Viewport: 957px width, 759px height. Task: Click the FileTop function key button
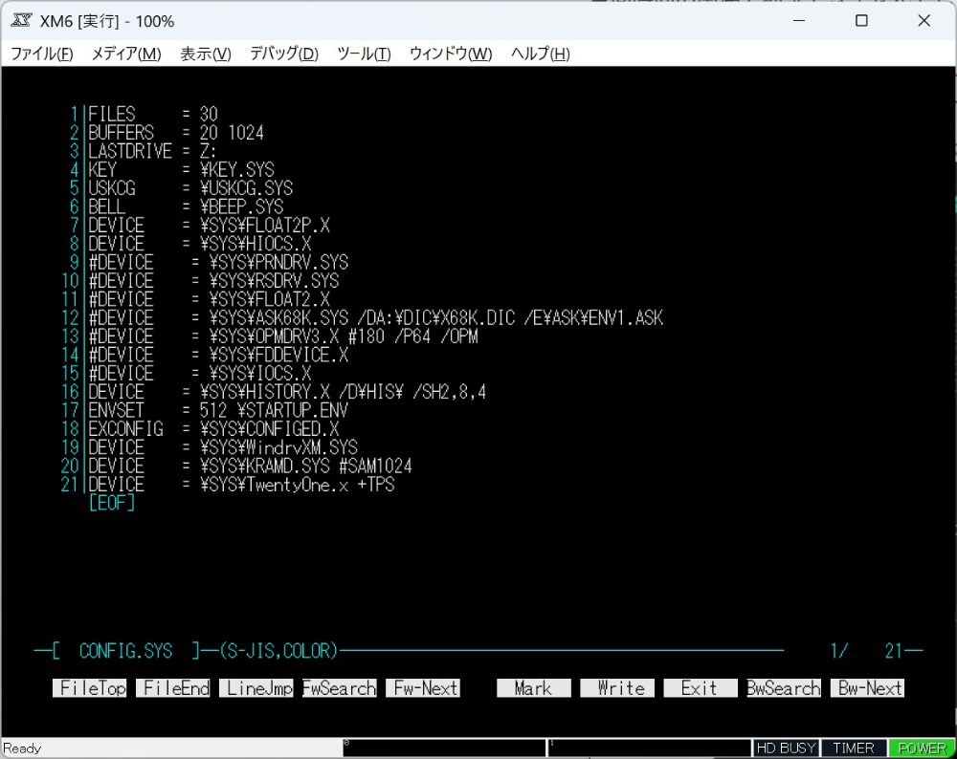coord(90,688)
